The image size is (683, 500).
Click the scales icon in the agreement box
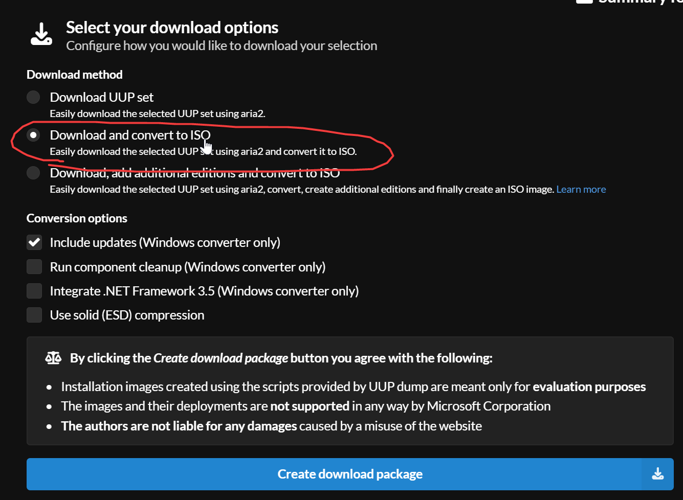53,358
